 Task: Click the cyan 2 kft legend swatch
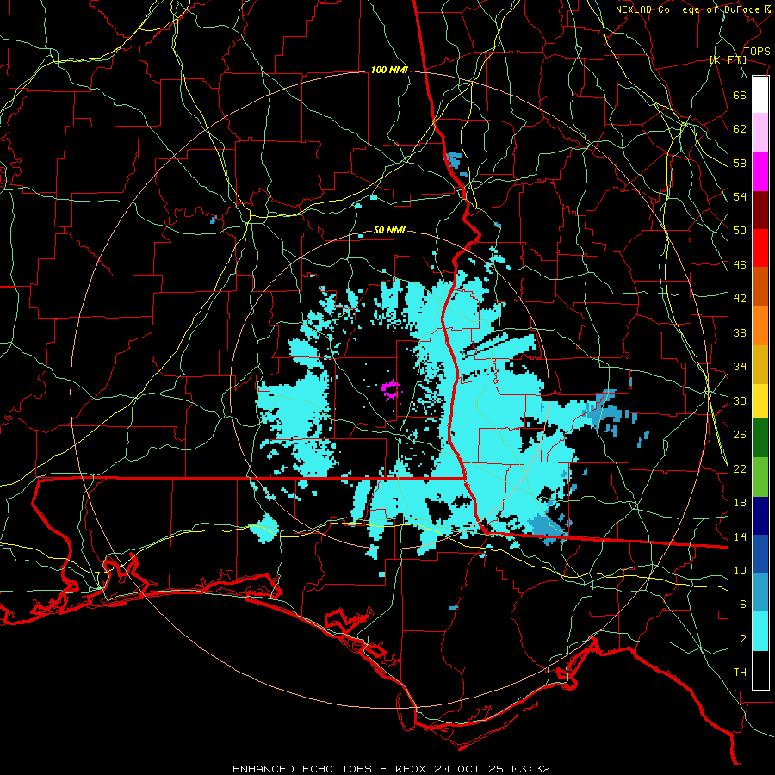point(760,631)
